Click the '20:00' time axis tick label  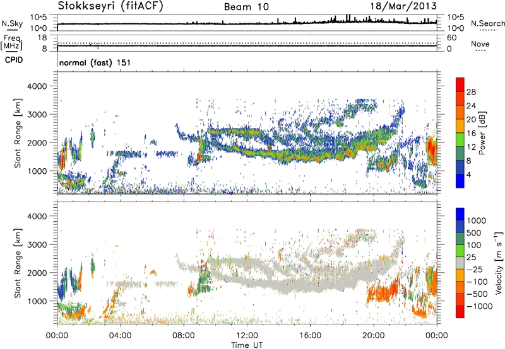(x=374, y=336)
